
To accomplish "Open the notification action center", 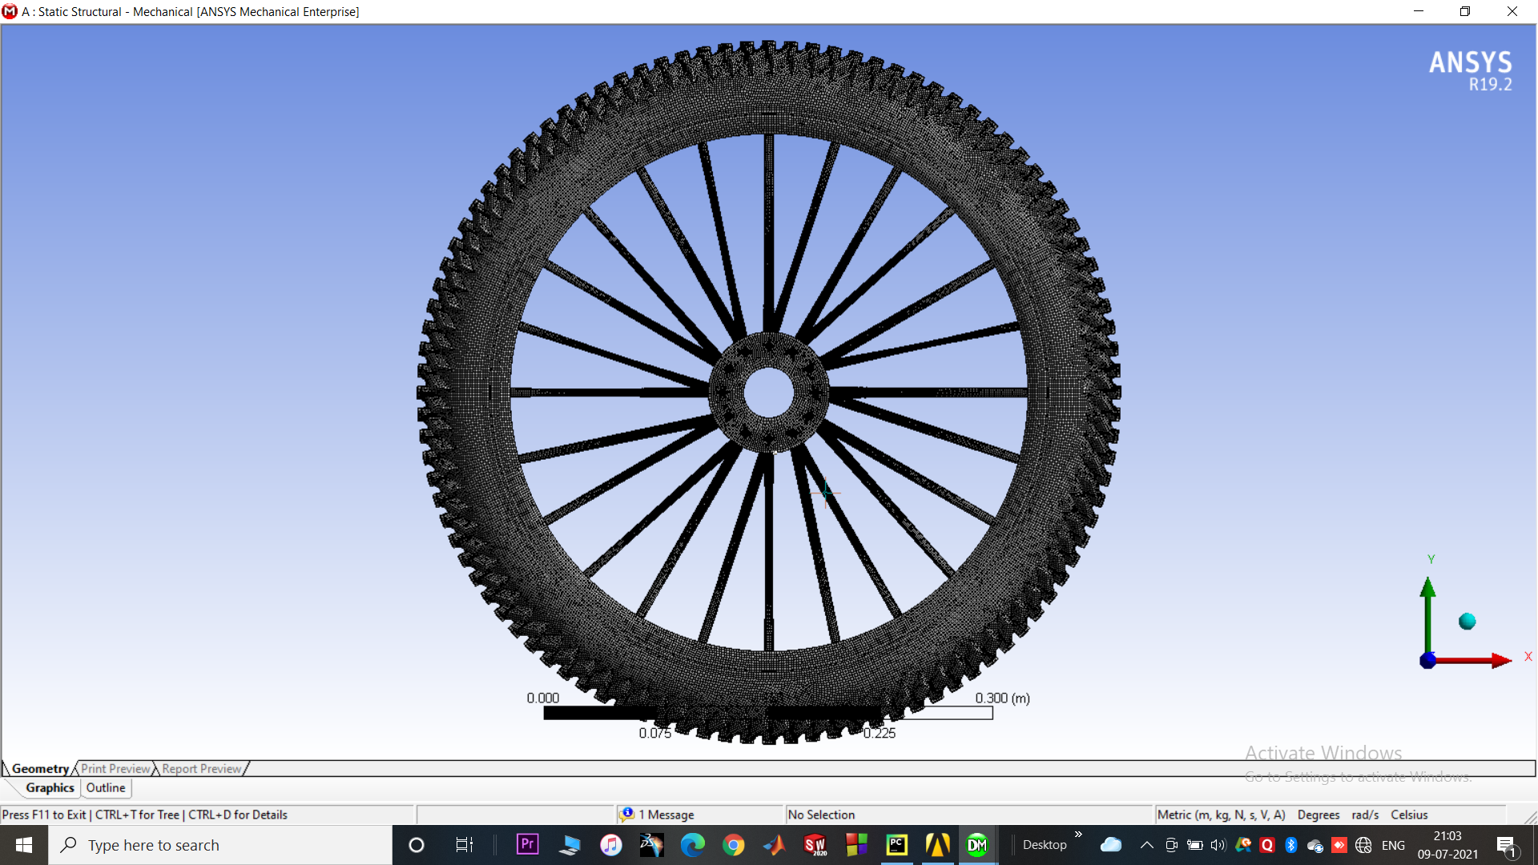I will [x=1506, y=845].
